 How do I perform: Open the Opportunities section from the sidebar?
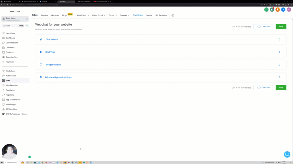coord(4,57)
